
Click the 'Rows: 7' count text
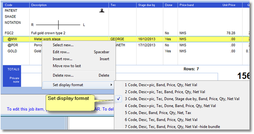point(191,69)
